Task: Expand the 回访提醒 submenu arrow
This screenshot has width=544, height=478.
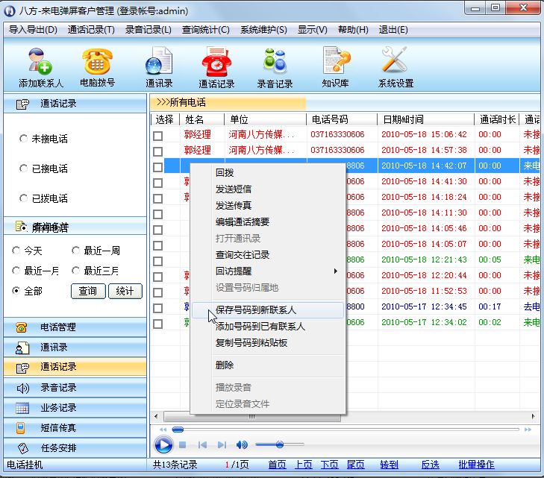Action: click(x=335, y=271)
